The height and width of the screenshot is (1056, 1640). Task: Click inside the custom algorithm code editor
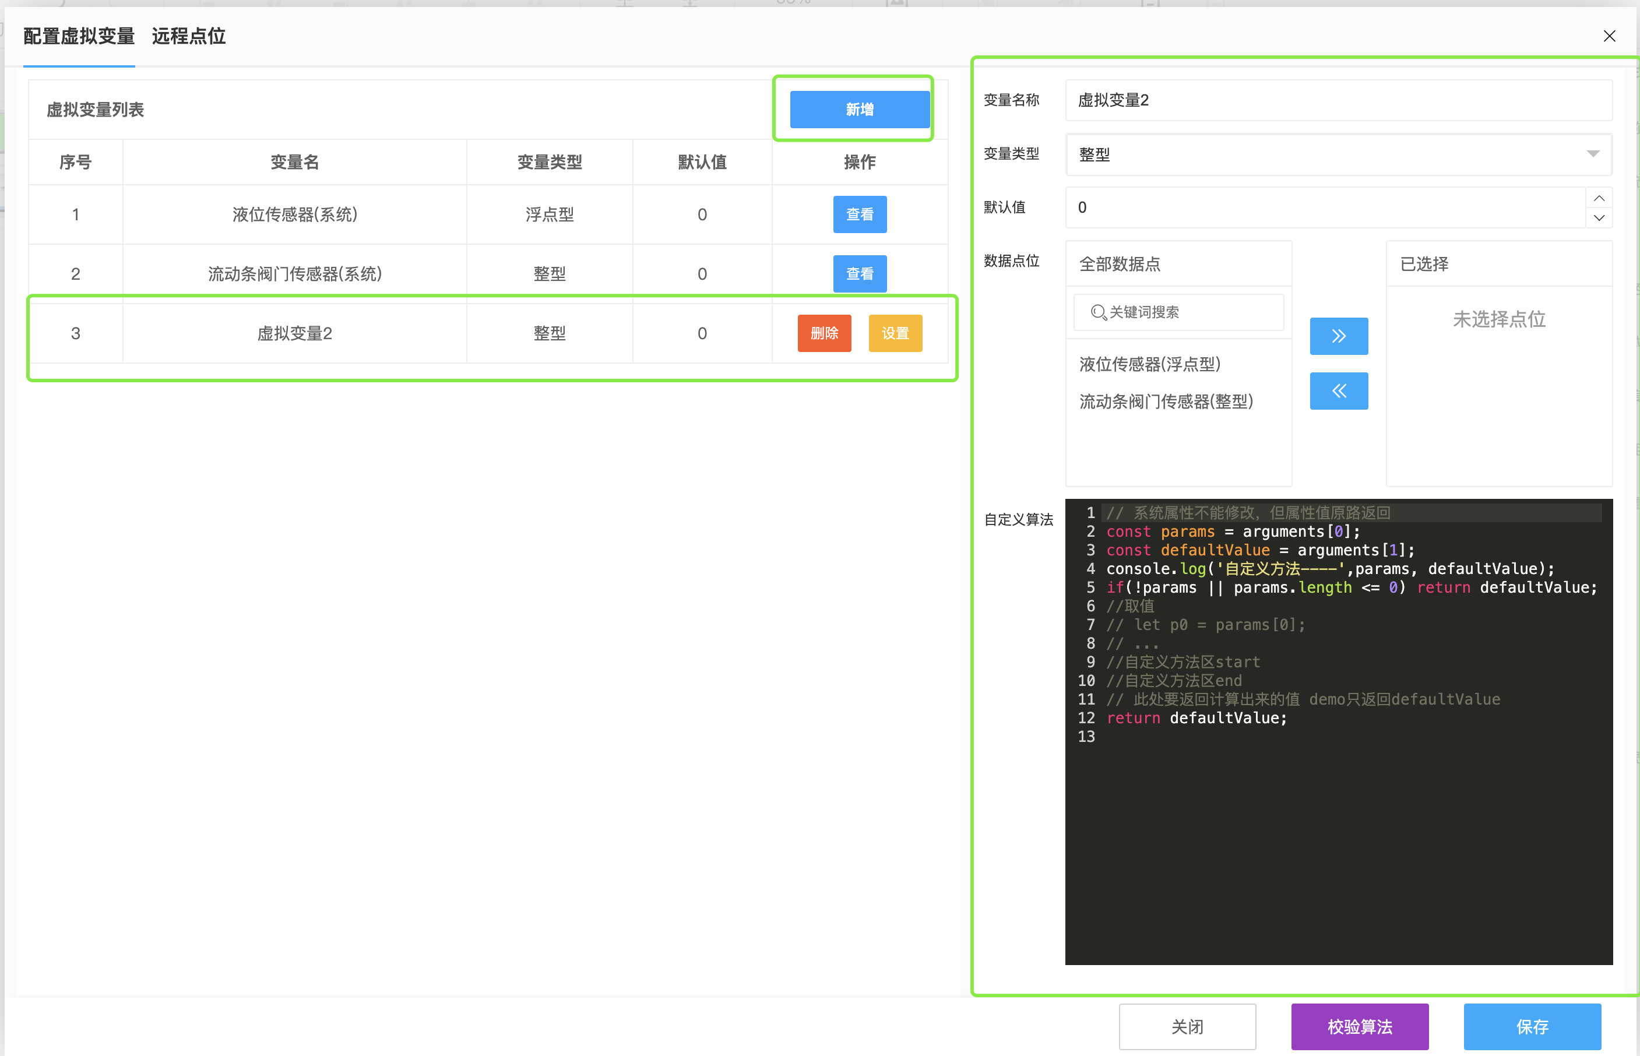click(x=1338, y=731)
